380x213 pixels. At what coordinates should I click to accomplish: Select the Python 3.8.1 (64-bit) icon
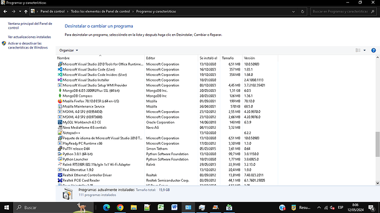60,154
